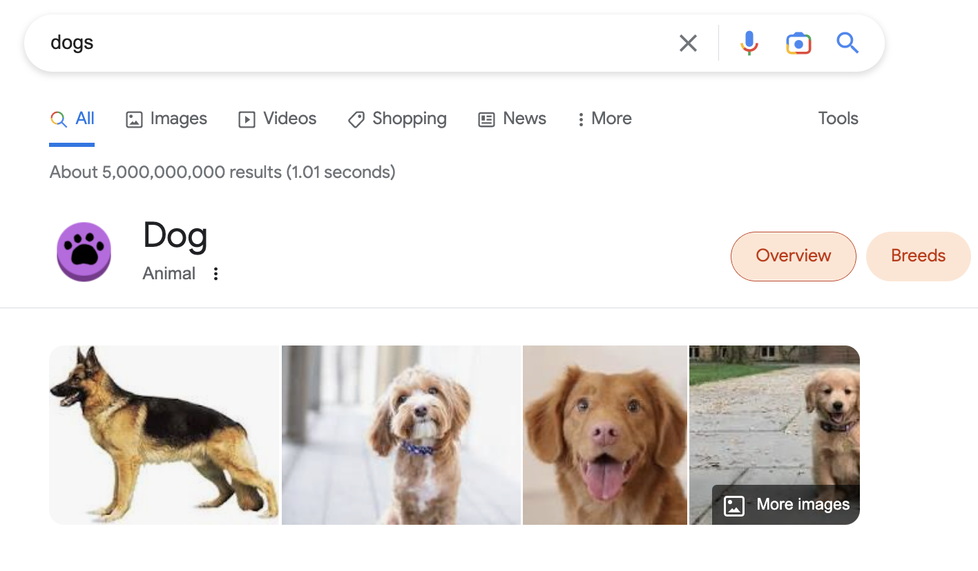This screenshot has width=978, height=571.
Task: Open the German Shepherd image thumbnail
Action: (164, 434)
